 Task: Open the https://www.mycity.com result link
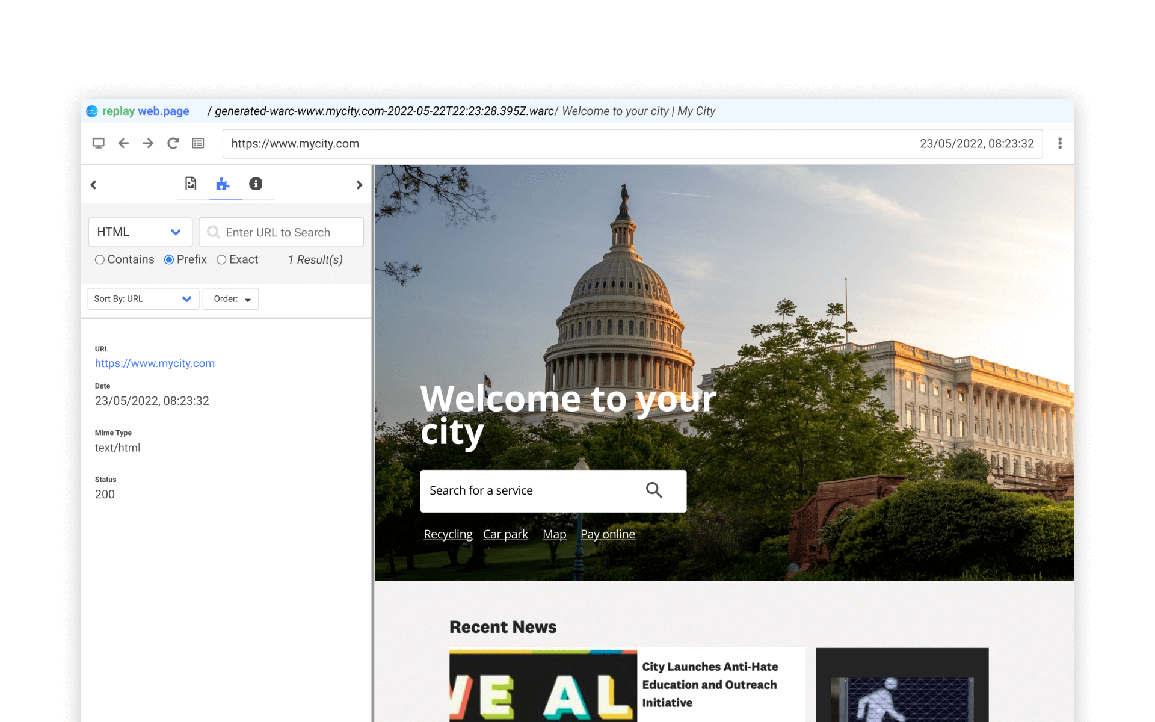155,363
